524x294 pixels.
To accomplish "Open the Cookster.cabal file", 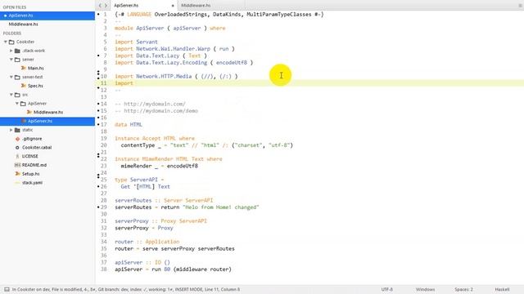I will [x=37, y=147].
